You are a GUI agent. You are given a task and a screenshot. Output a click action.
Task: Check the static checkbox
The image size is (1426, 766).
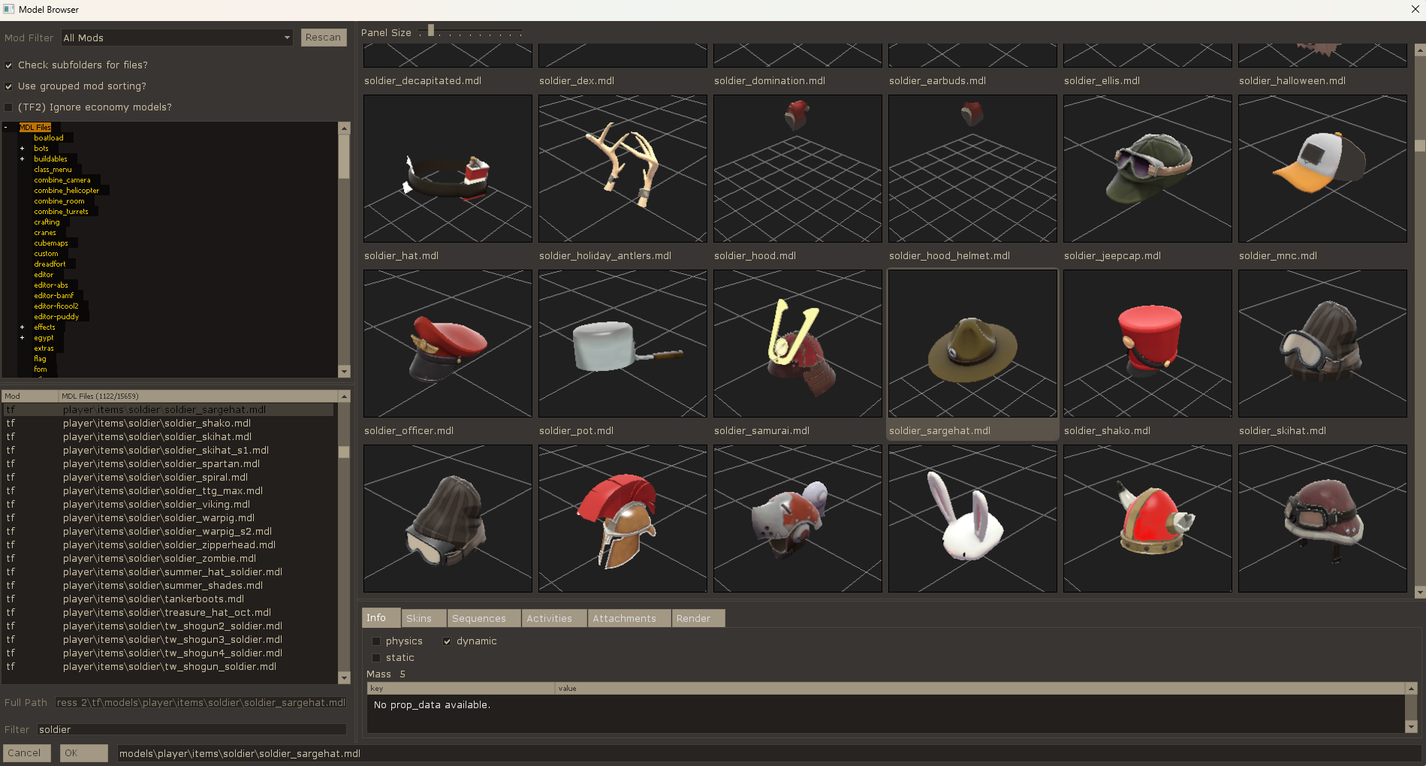(x=376, y=658)
